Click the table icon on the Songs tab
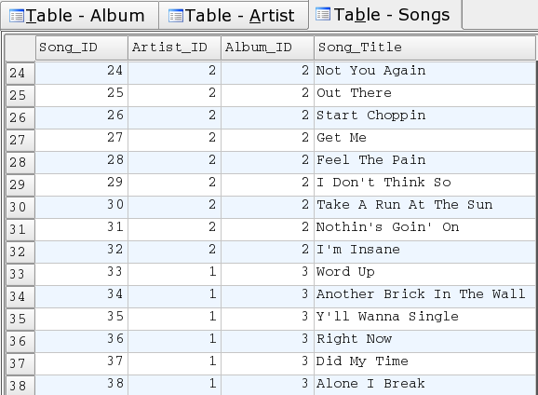Screen dimensions: 538x395 coord(323,14)
